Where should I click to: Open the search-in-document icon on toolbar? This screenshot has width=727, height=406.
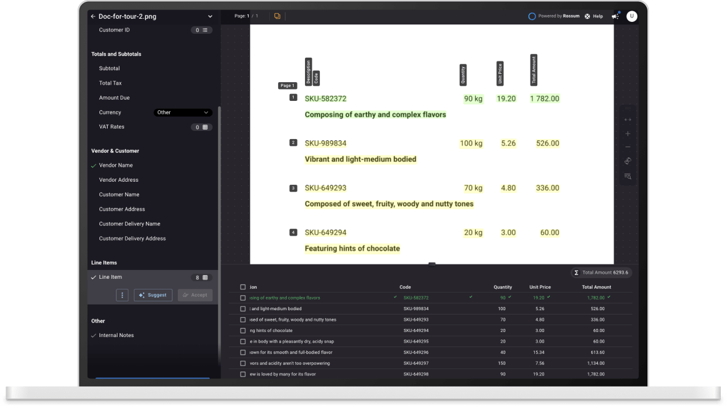[x=627, y=177]
